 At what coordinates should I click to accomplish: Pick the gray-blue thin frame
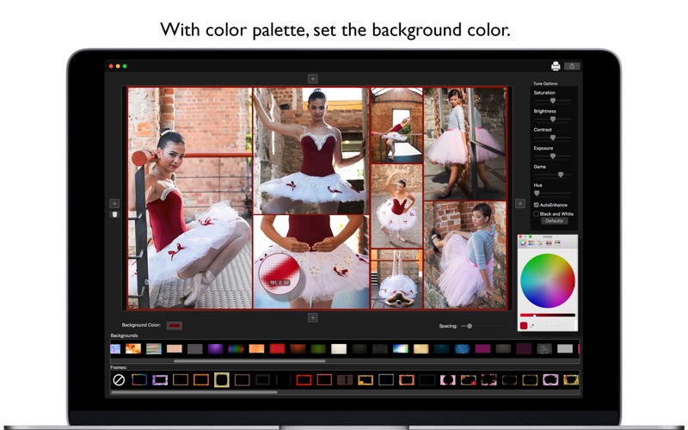[x=386, y=380]
